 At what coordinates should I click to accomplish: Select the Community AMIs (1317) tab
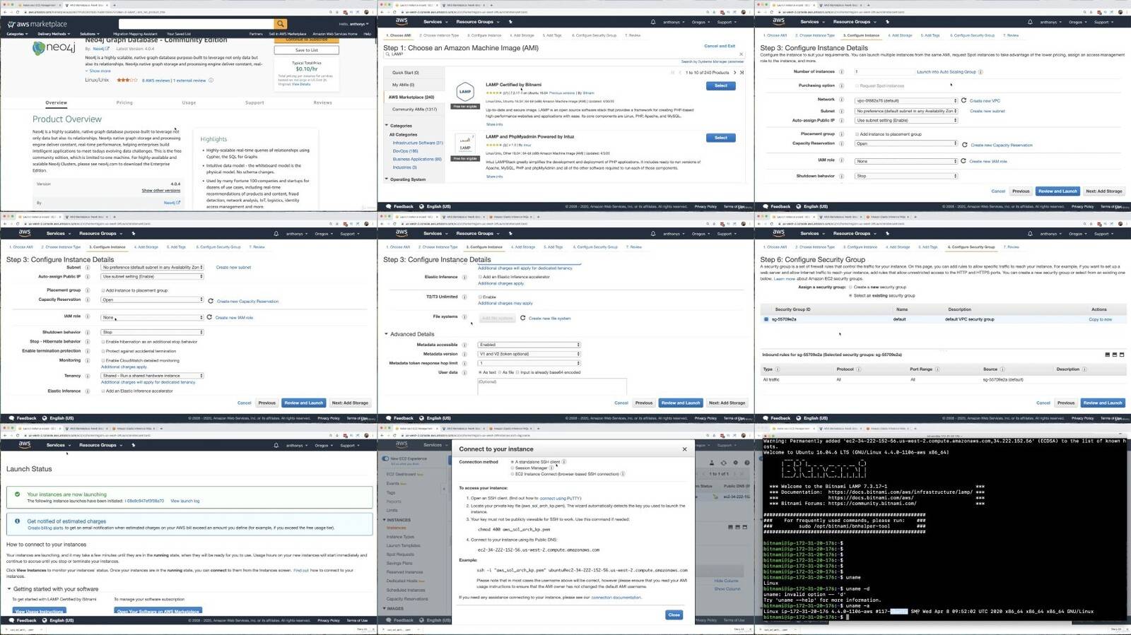(414, 109)
